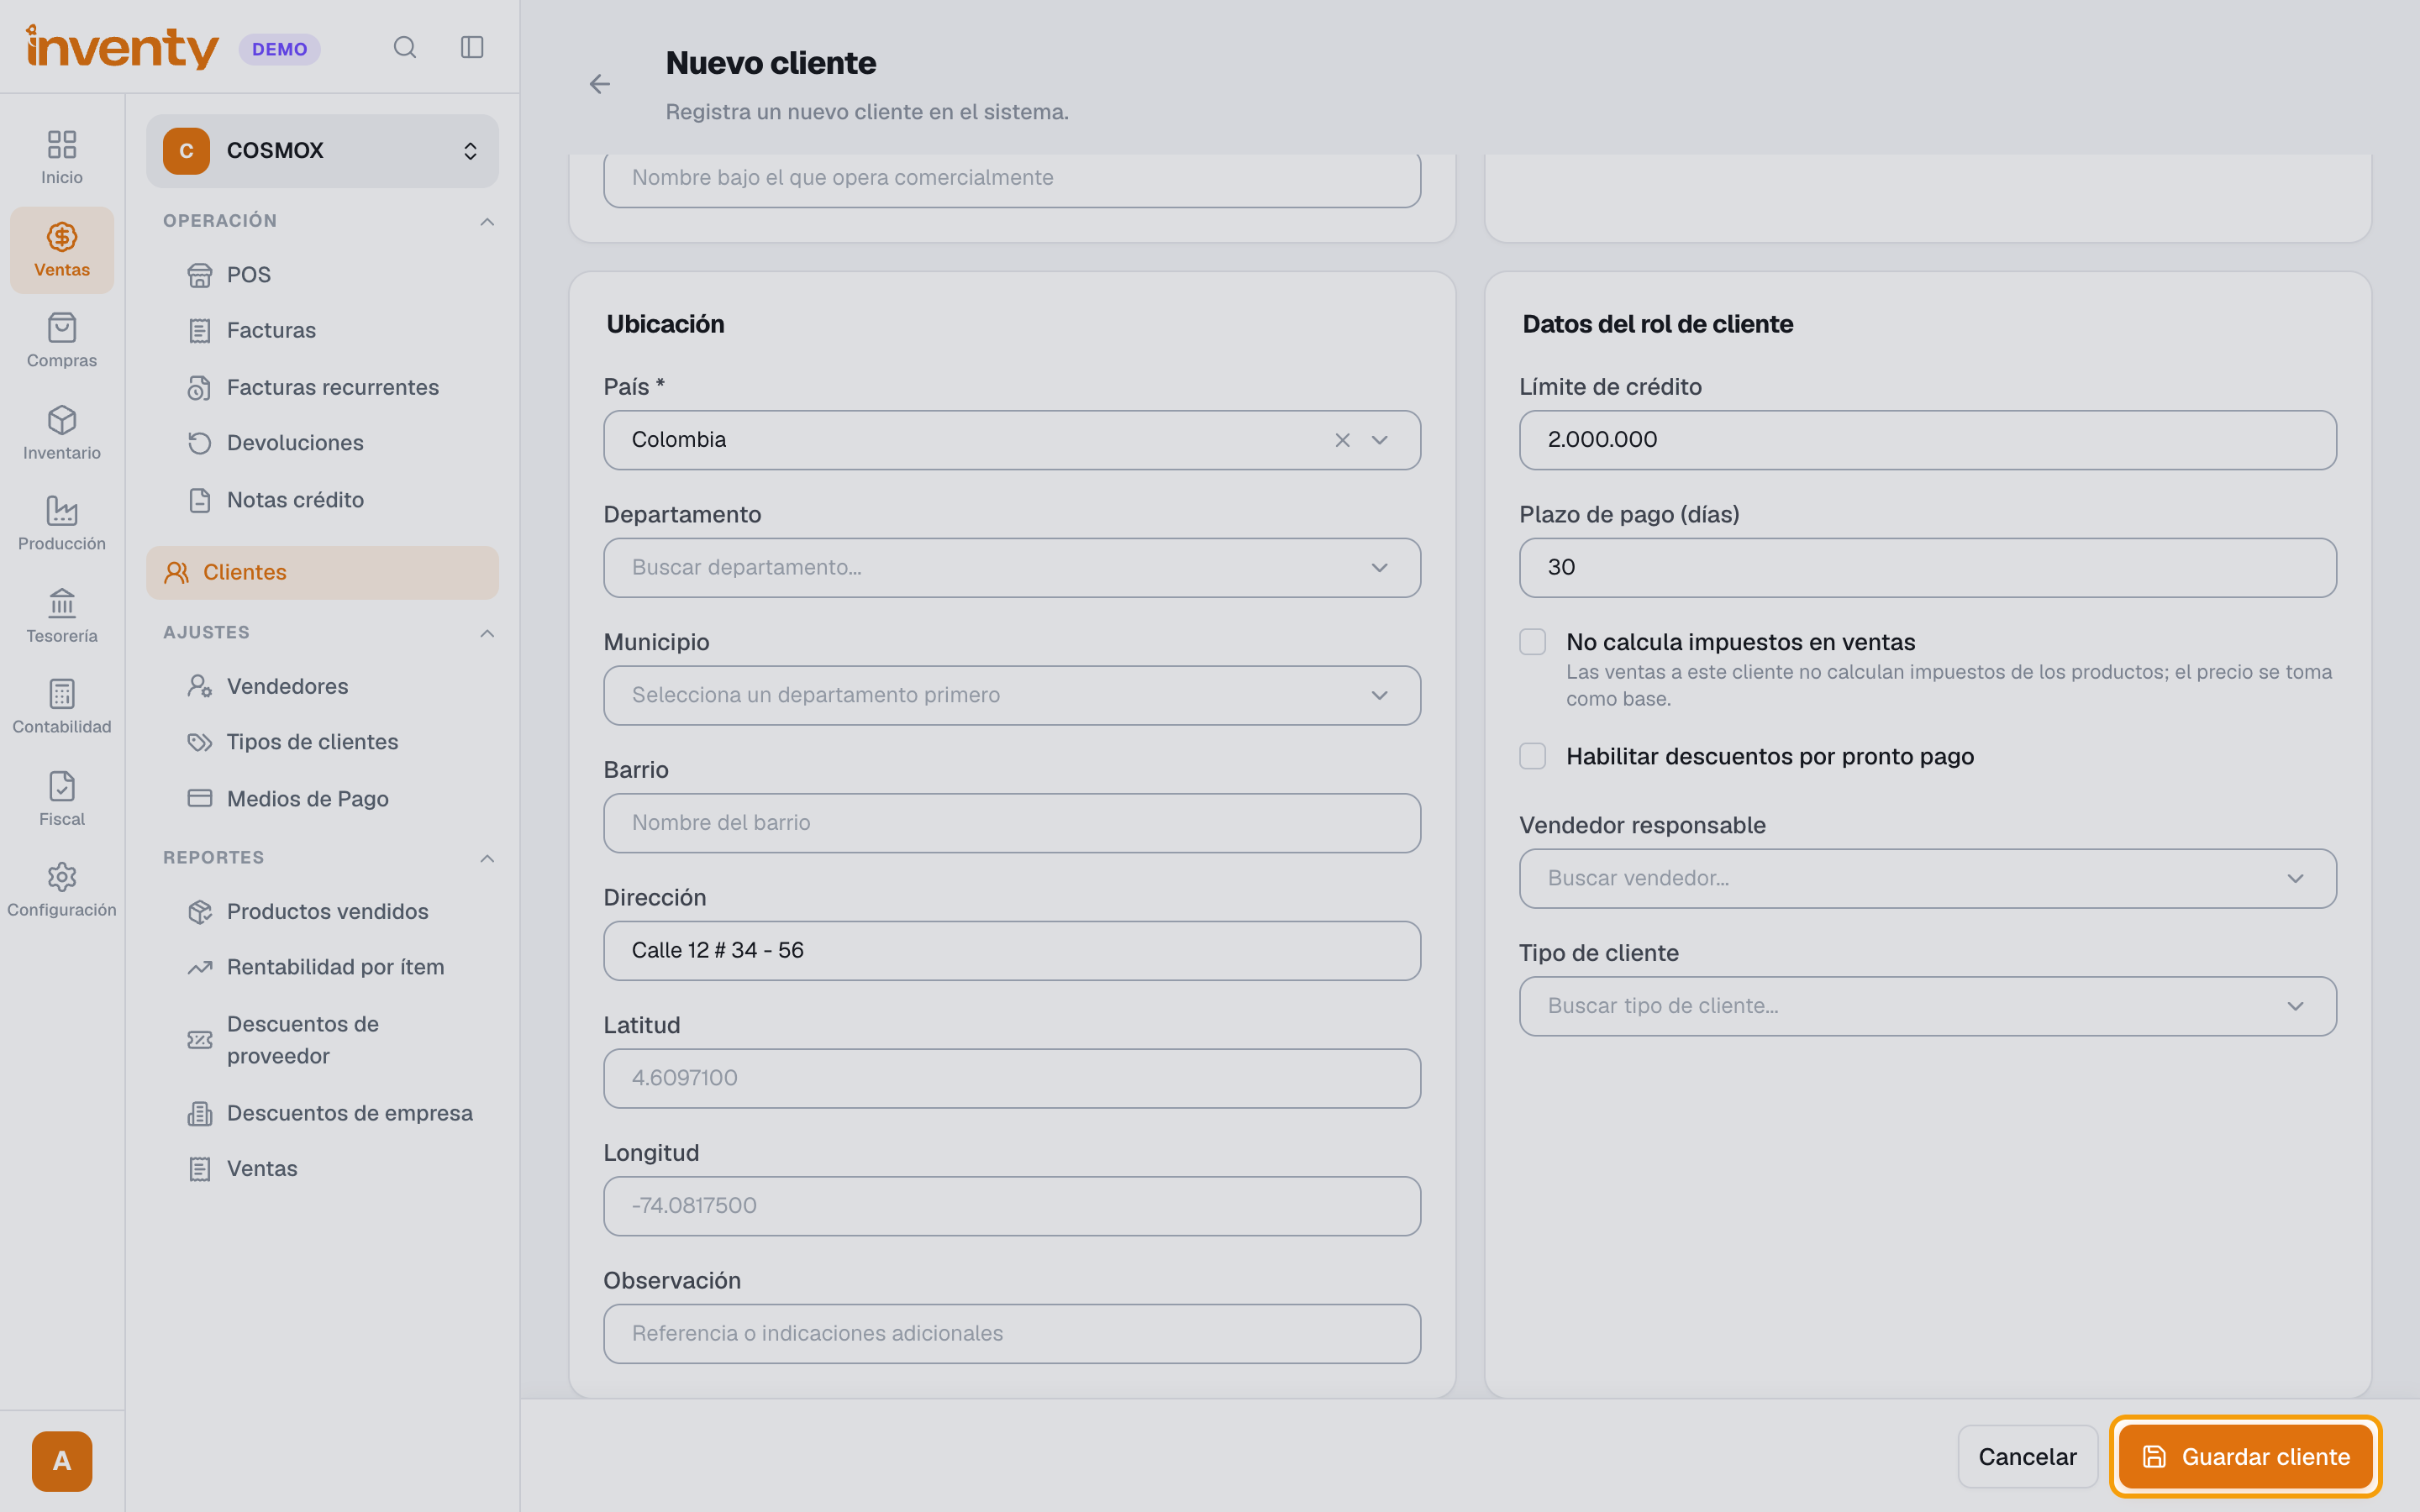This screenshot has height=1512, width=2420.
Task: Open the search magnifier icon
Action: pyautogui.click(x=404, y=47)
